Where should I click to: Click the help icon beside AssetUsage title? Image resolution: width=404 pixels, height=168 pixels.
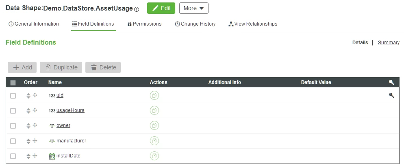coord(137,9)
